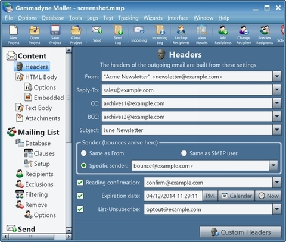The width and height of the screenshot is (286, 242).
Task: Expand the From address dropdown
Action: pos(277,77)
